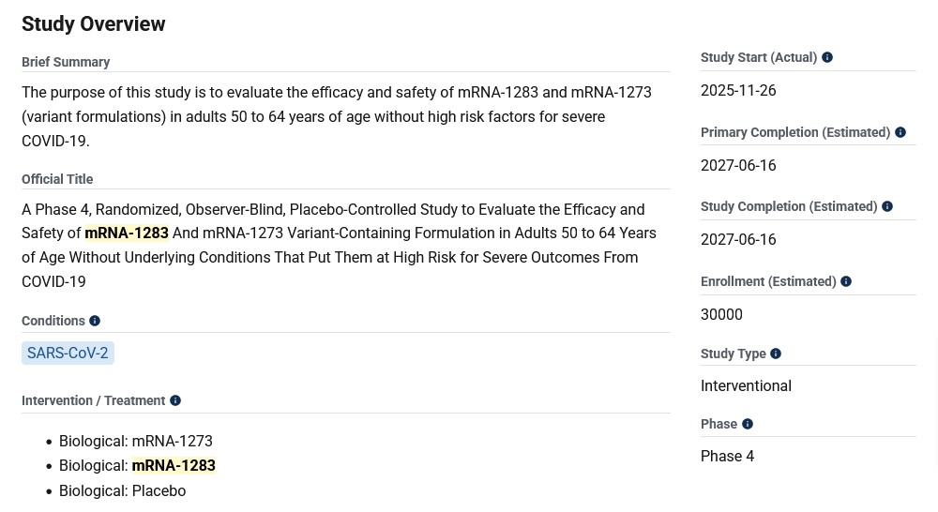Show the Conditions info icon details
Viewport: 938px width, 512px height.
(x=95, y=321)
